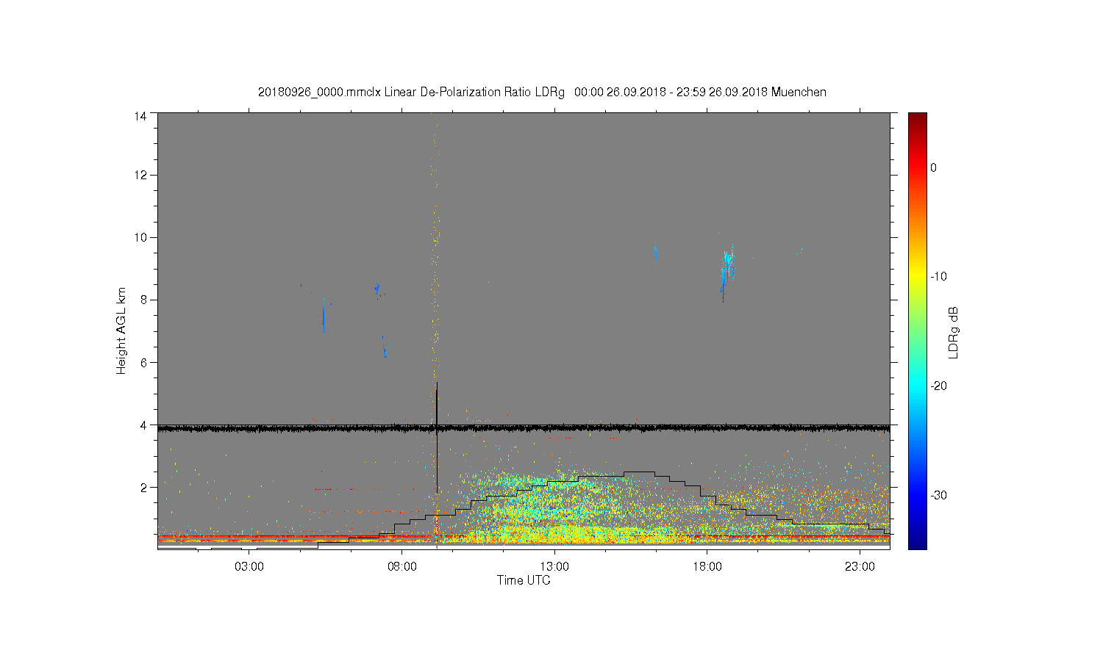Select the 13:00 time tick label
This screenshot has height=661, width=1103.
554,567
